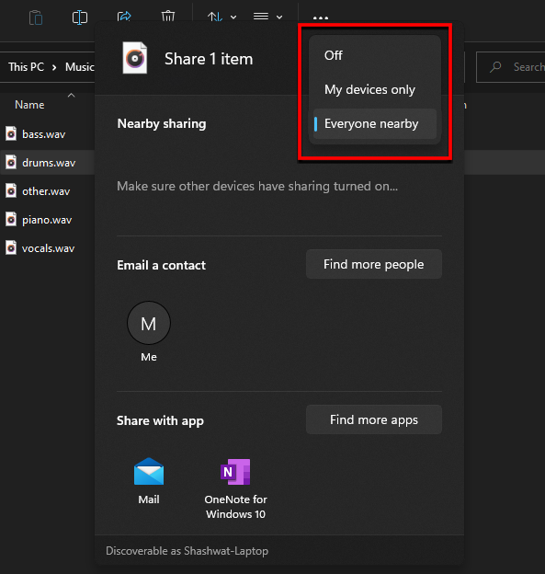The width and height of the screenshot is (545, 574).
Task: Select Everyone nearby option
Action: click(375, 124)
